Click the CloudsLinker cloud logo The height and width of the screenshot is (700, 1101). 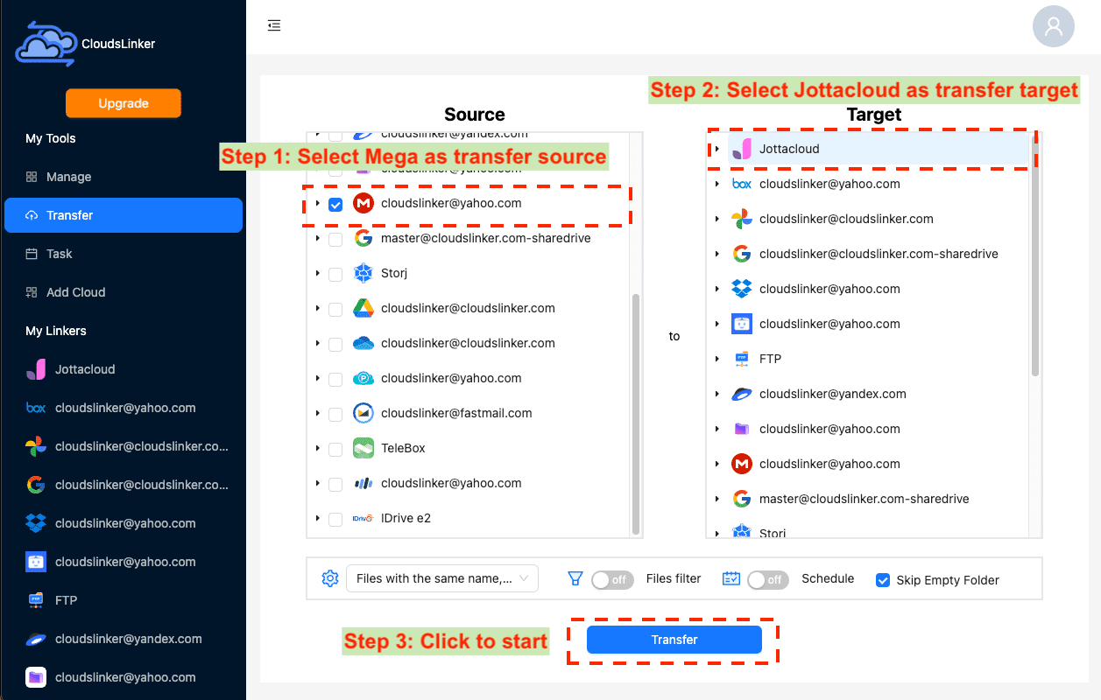[46, 43]
